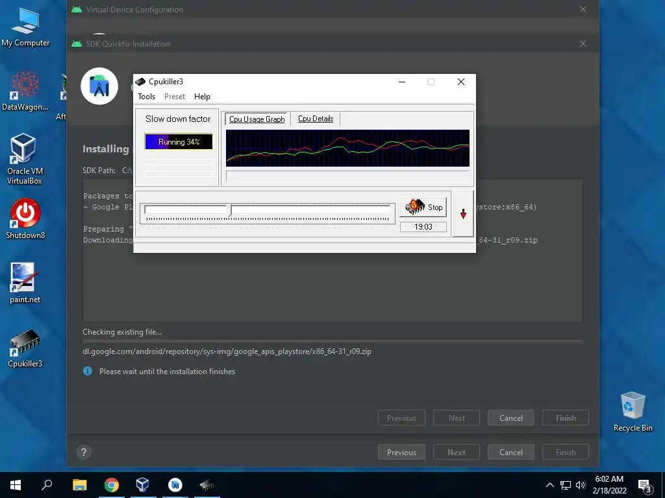Viewport: 665px width, 498px height.
Task: Open Help menu in Cpukiller3
Action: coord(202,97)
